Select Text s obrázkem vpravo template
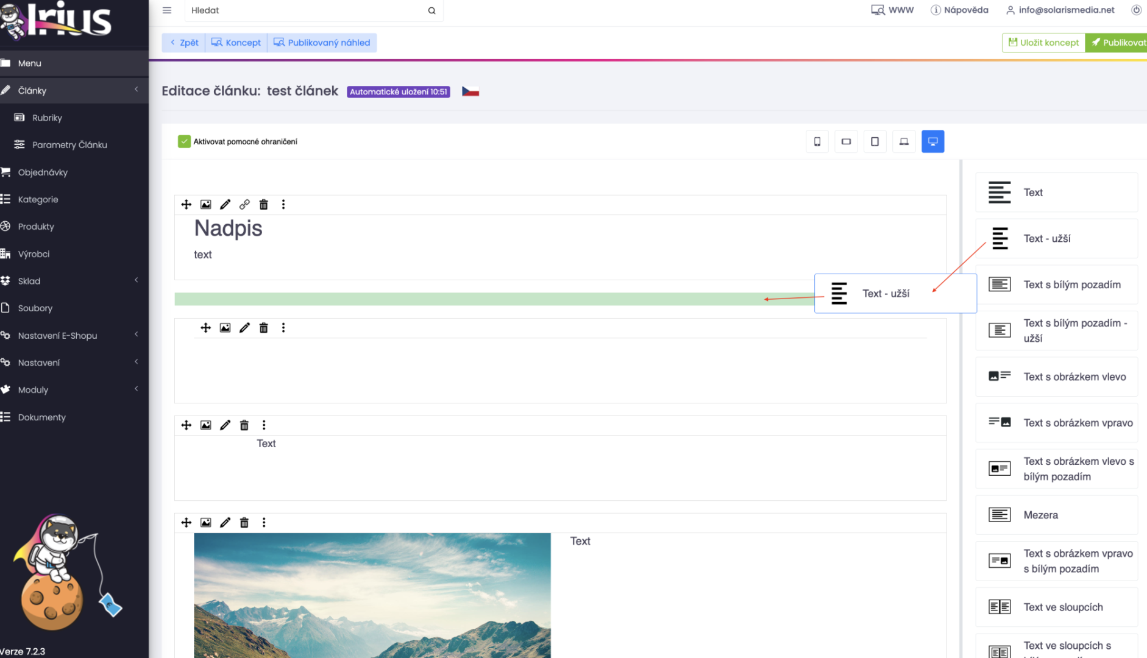 1057,423
